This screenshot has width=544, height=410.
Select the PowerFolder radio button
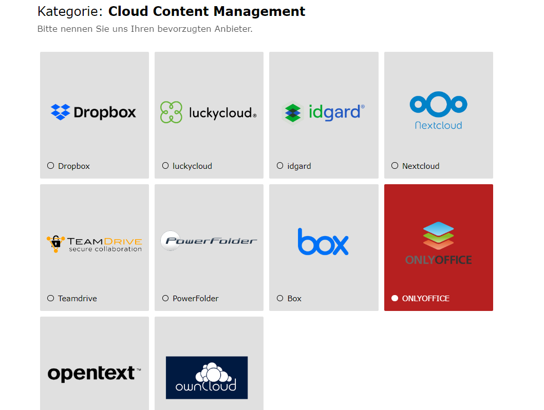165,298
